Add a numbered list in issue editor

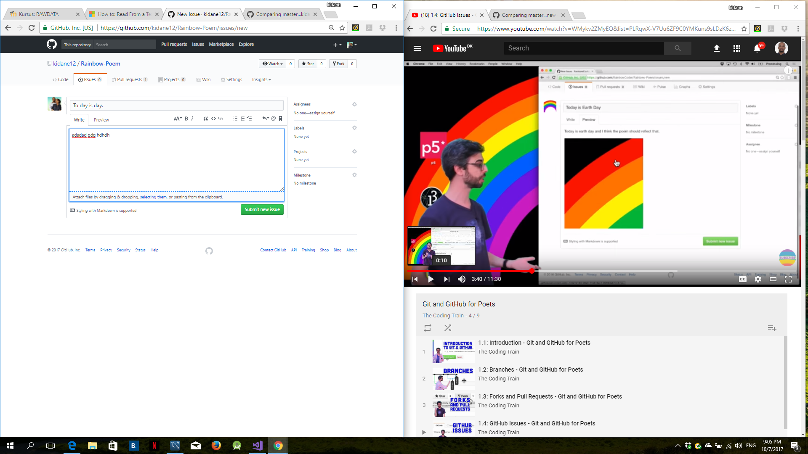pyautogui.click(x=242, y=119)
